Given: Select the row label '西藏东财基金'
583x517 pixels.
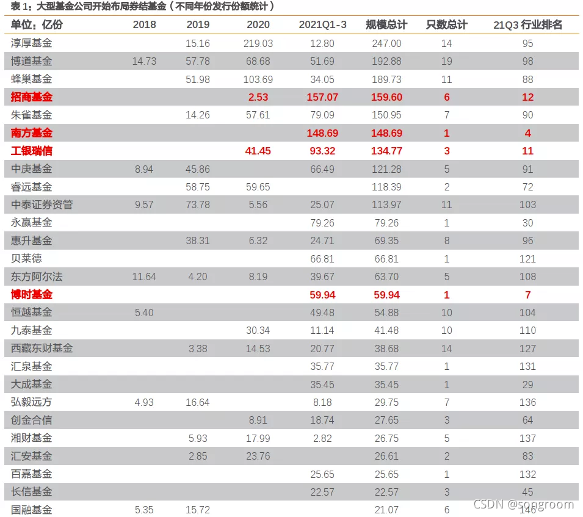Looking at the screenshot, I should [42, 348].
